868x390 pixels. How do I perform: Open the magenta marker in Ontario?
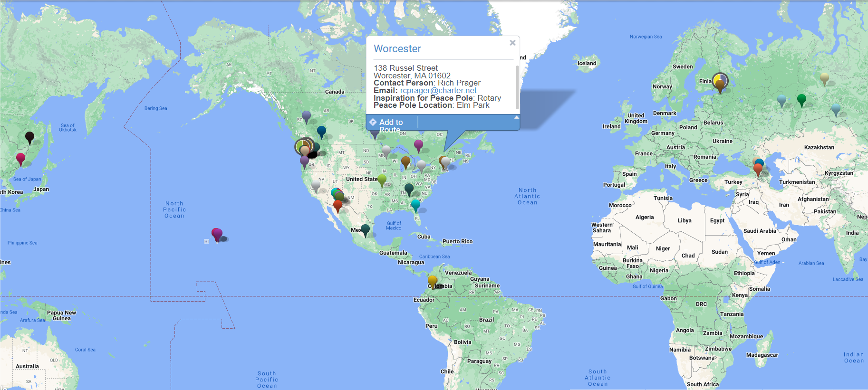tap(418, 145)
